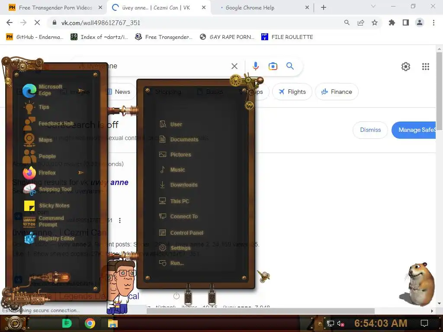Screen dimensions: 443x332
Task: Open the green notes taskbar app
Action: [x=67, y=323]
